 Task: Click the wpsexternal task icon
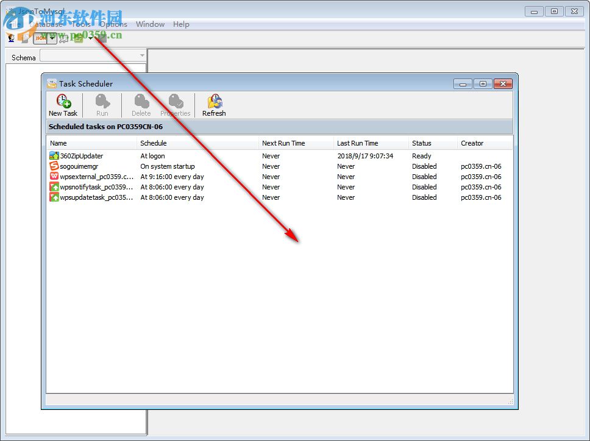[53, 177]
